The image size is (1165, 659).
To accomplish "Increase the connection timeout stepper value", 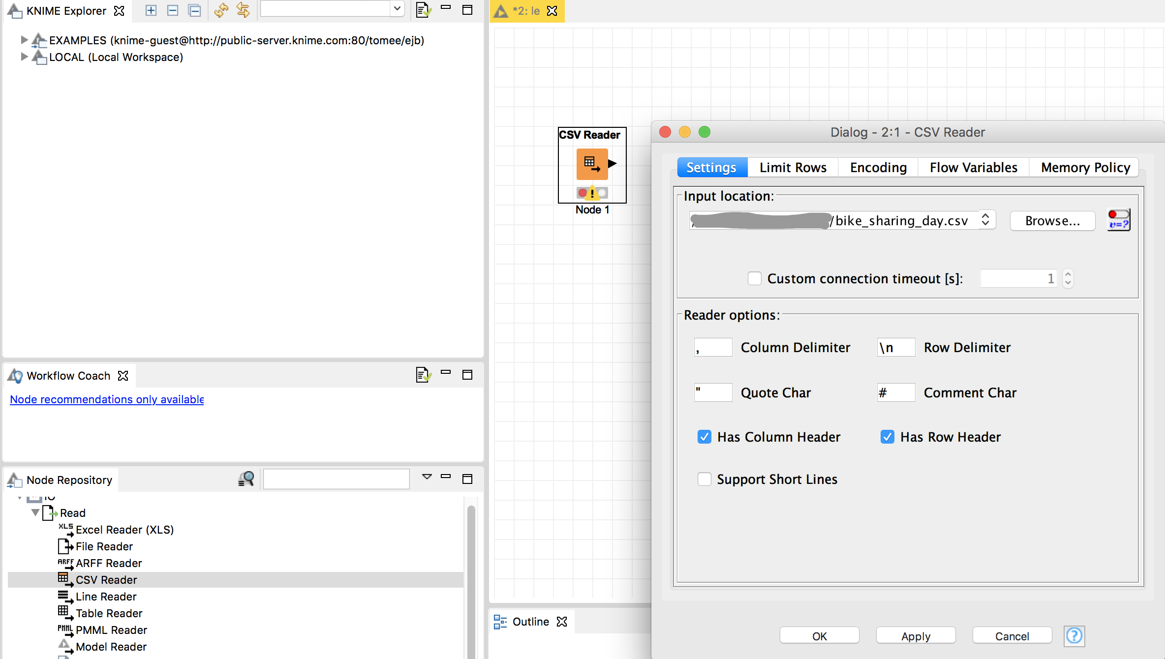I will [1068, 274].
